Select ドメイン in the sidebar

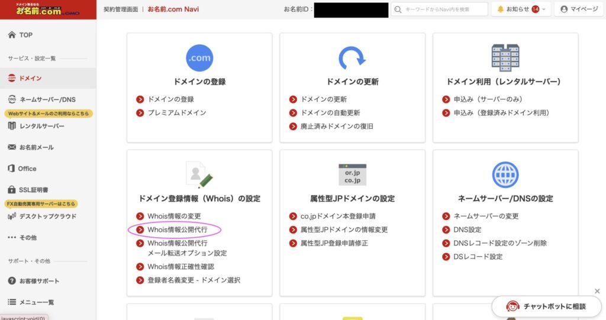pos(48,78)
